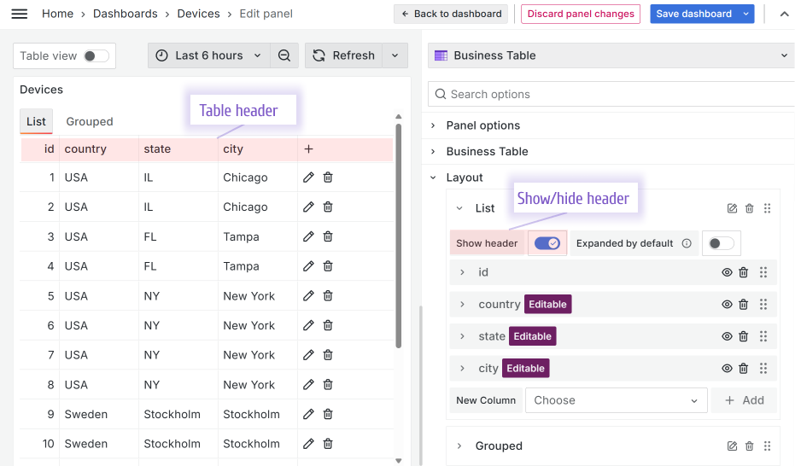Image resolution: width=795 pixels, height=466 pixels.
Task: Click the zoom out time range icon
Action: click(x=284, y=55)
